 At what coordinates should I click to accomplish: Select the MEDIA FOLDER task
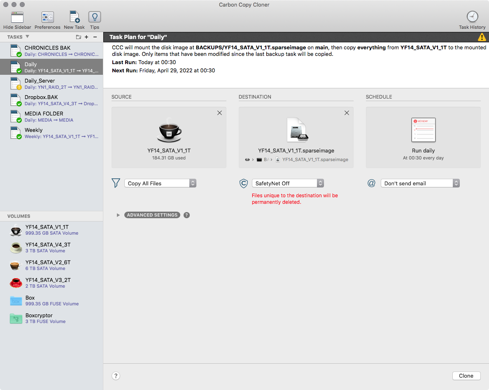click(51, 116)
